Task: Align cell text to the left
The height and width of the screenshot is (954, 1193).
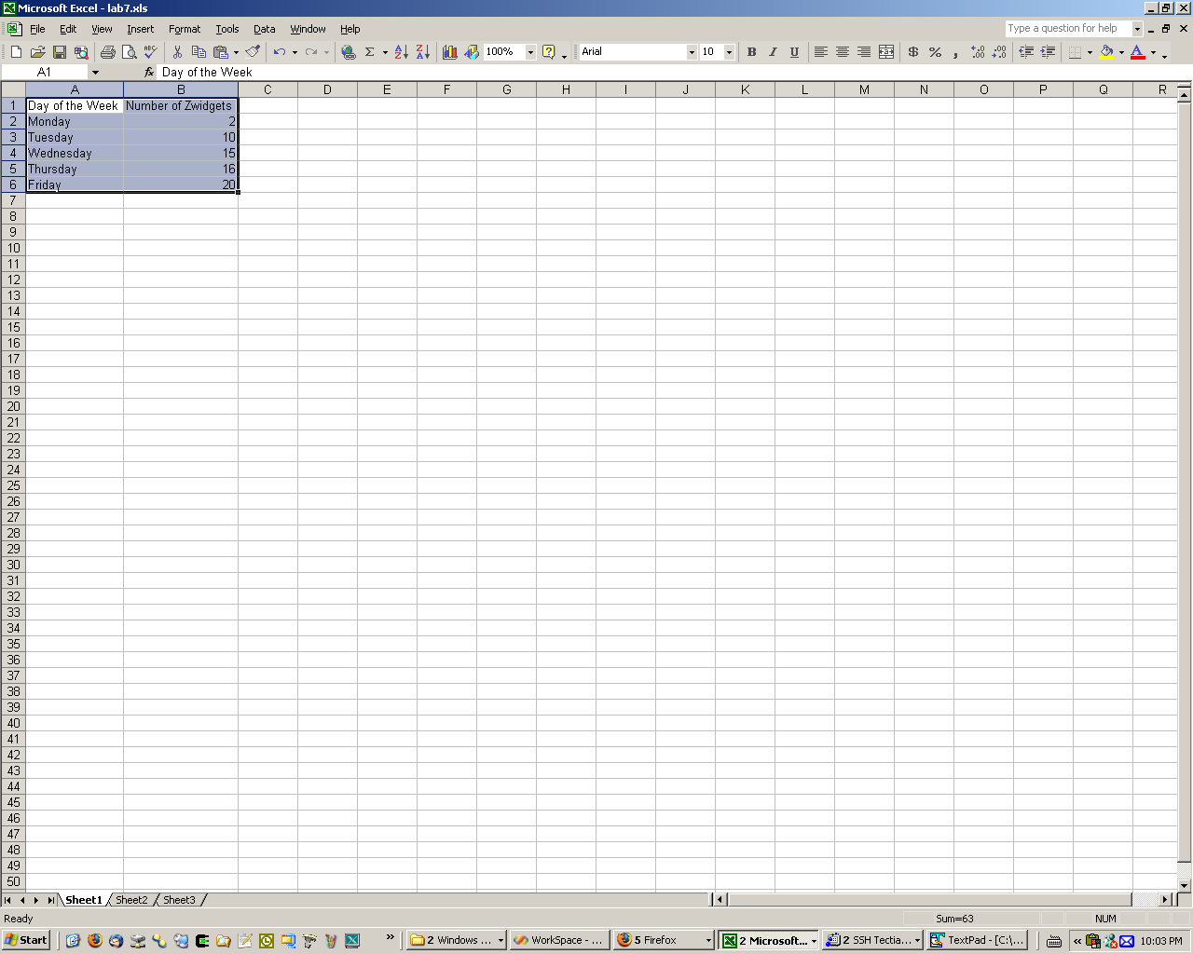Action: coord(821,52)
